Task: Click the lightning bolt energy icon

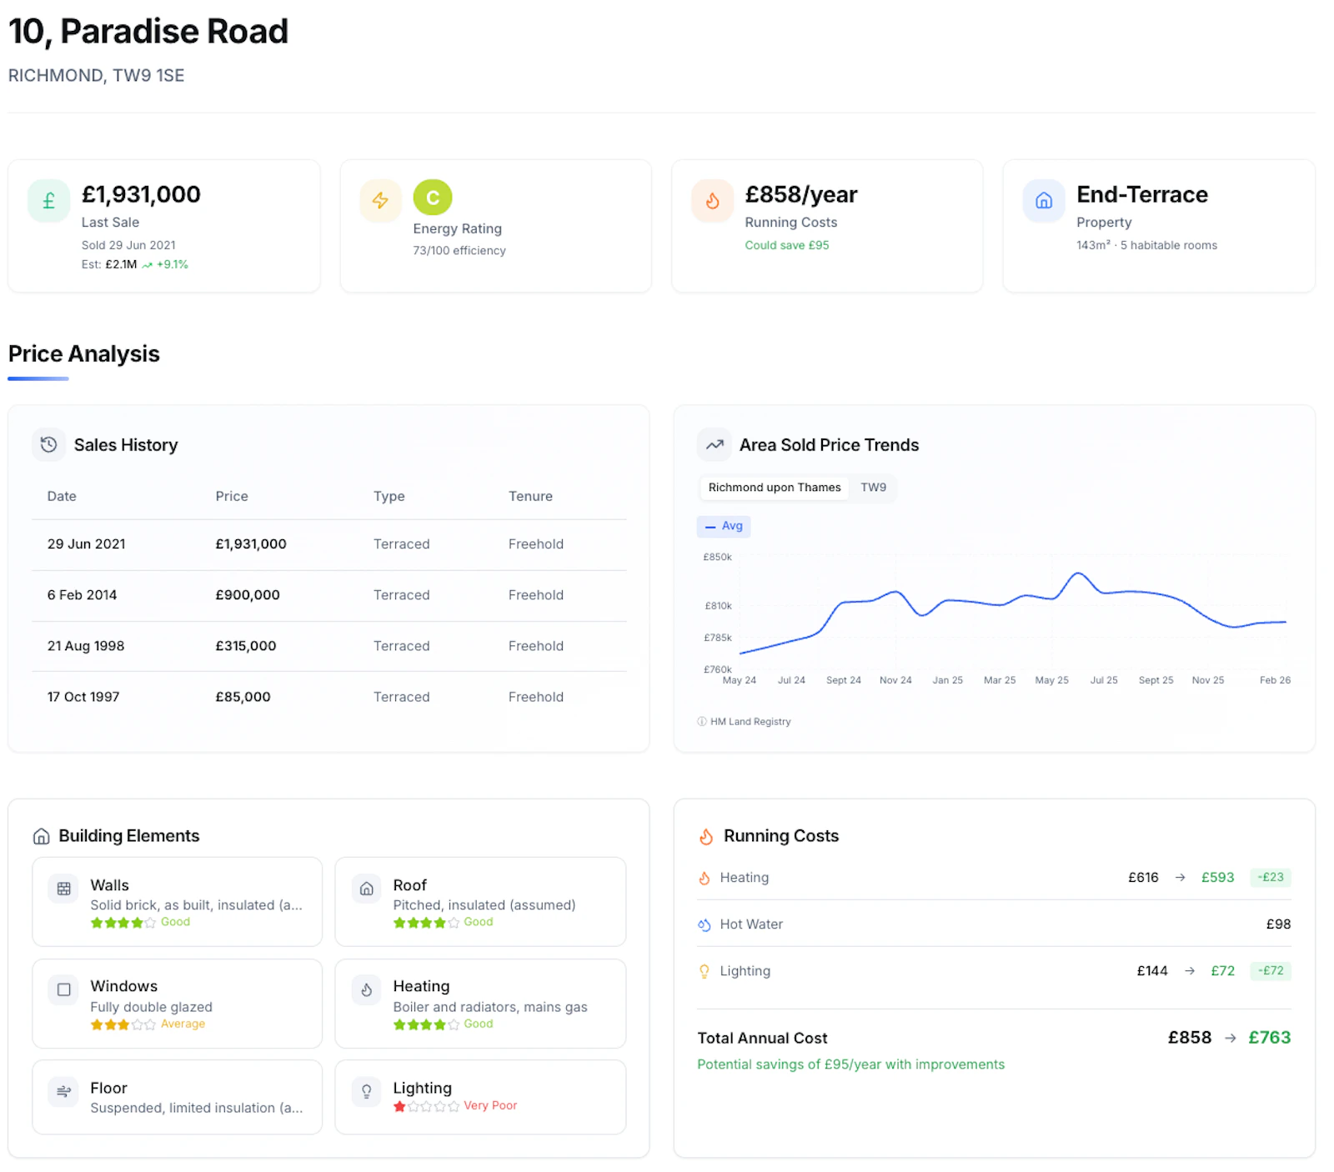Action: click(380, 201)
